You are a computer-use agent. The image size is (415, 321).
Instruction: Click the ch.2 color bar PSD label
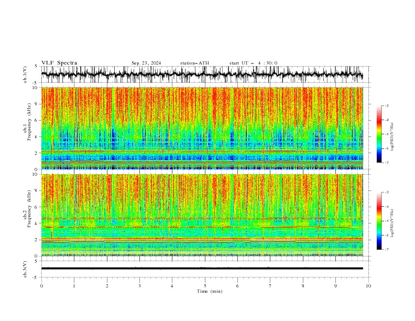(x=392, y=223)
